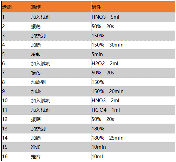Image resolution: width=176 pixels, height=162 pixels.
Task: Select the 加热到 cell in step 3
Action: (61, 36)
